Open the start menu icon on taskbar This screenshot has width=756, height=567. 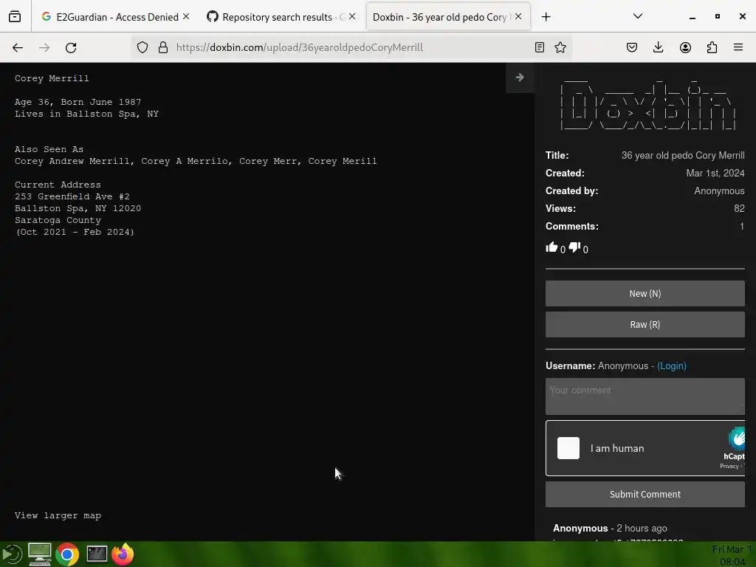point(12,554)
